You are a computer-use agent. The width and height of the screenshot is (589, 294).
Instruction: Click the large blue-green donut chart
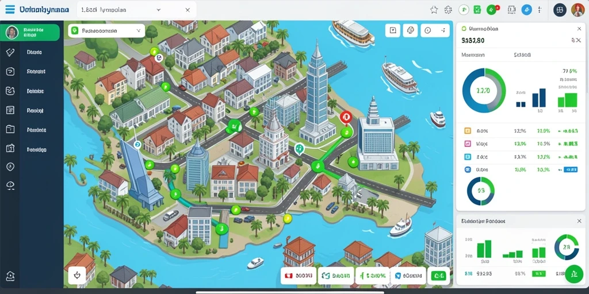coord(484,90)
